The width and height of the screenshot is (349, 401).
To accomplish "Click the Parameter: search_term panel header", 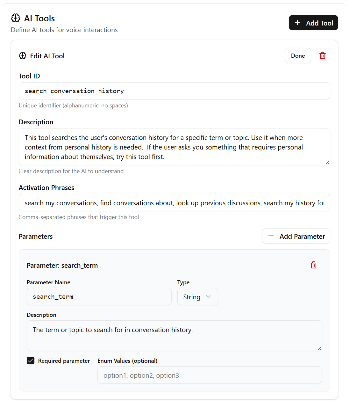I will (62, 265).
